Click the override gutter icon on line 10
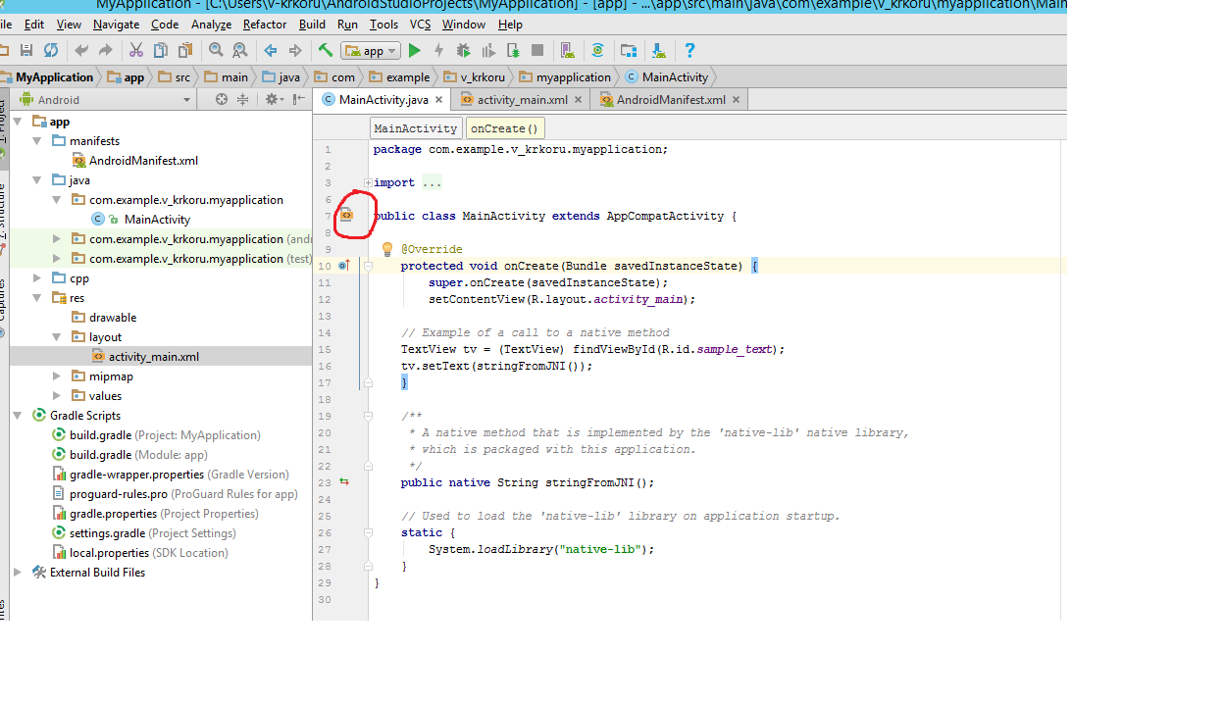1225x702 pixels. point(344,266)
